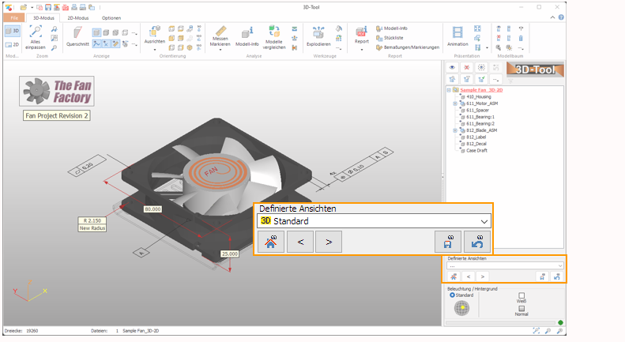Expand the 611_Motor_ASM tree node
625x342 pixels.
click(x=455, y=103)
